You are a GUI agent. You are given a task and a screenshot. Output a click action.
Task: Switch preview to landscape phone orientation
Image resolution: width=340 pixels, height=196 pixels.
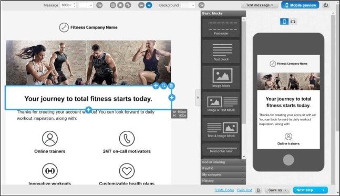(x=293, y=22)
